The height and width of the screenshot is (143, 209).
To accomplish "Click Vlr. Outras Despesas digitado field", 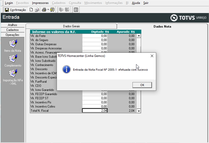I will point(95,44).
